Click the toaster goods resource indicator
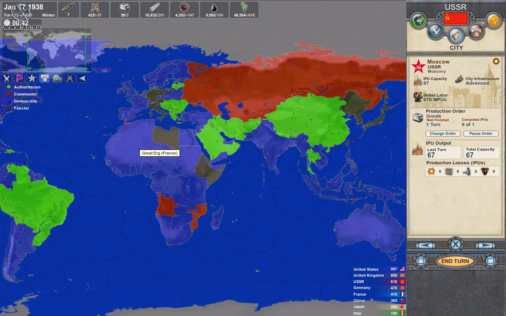This screenshot has height=316, width=506. pyautogui.click(x=125, y=10)
